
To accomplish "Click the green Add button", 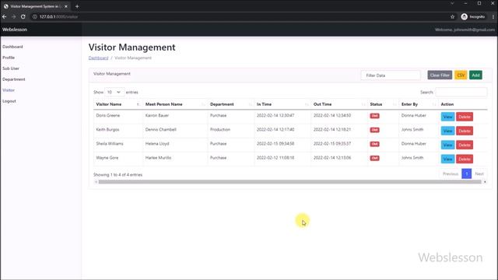I will pyautogui.click(x=475, y=75).
